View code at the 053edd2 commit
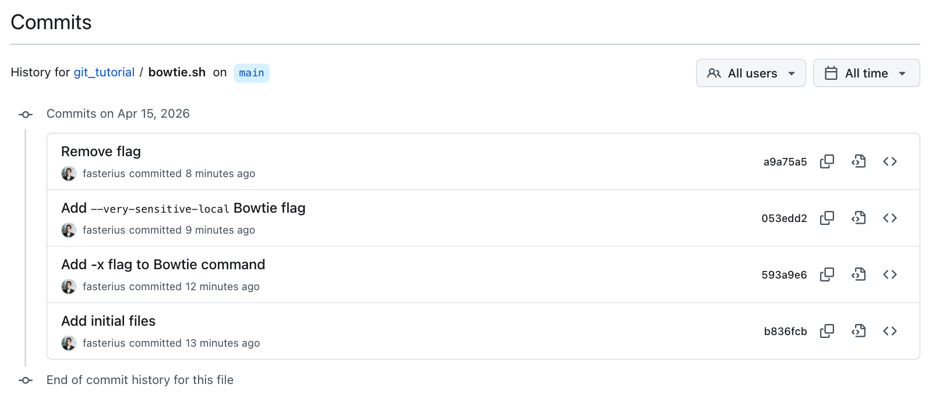 point(859,218)
